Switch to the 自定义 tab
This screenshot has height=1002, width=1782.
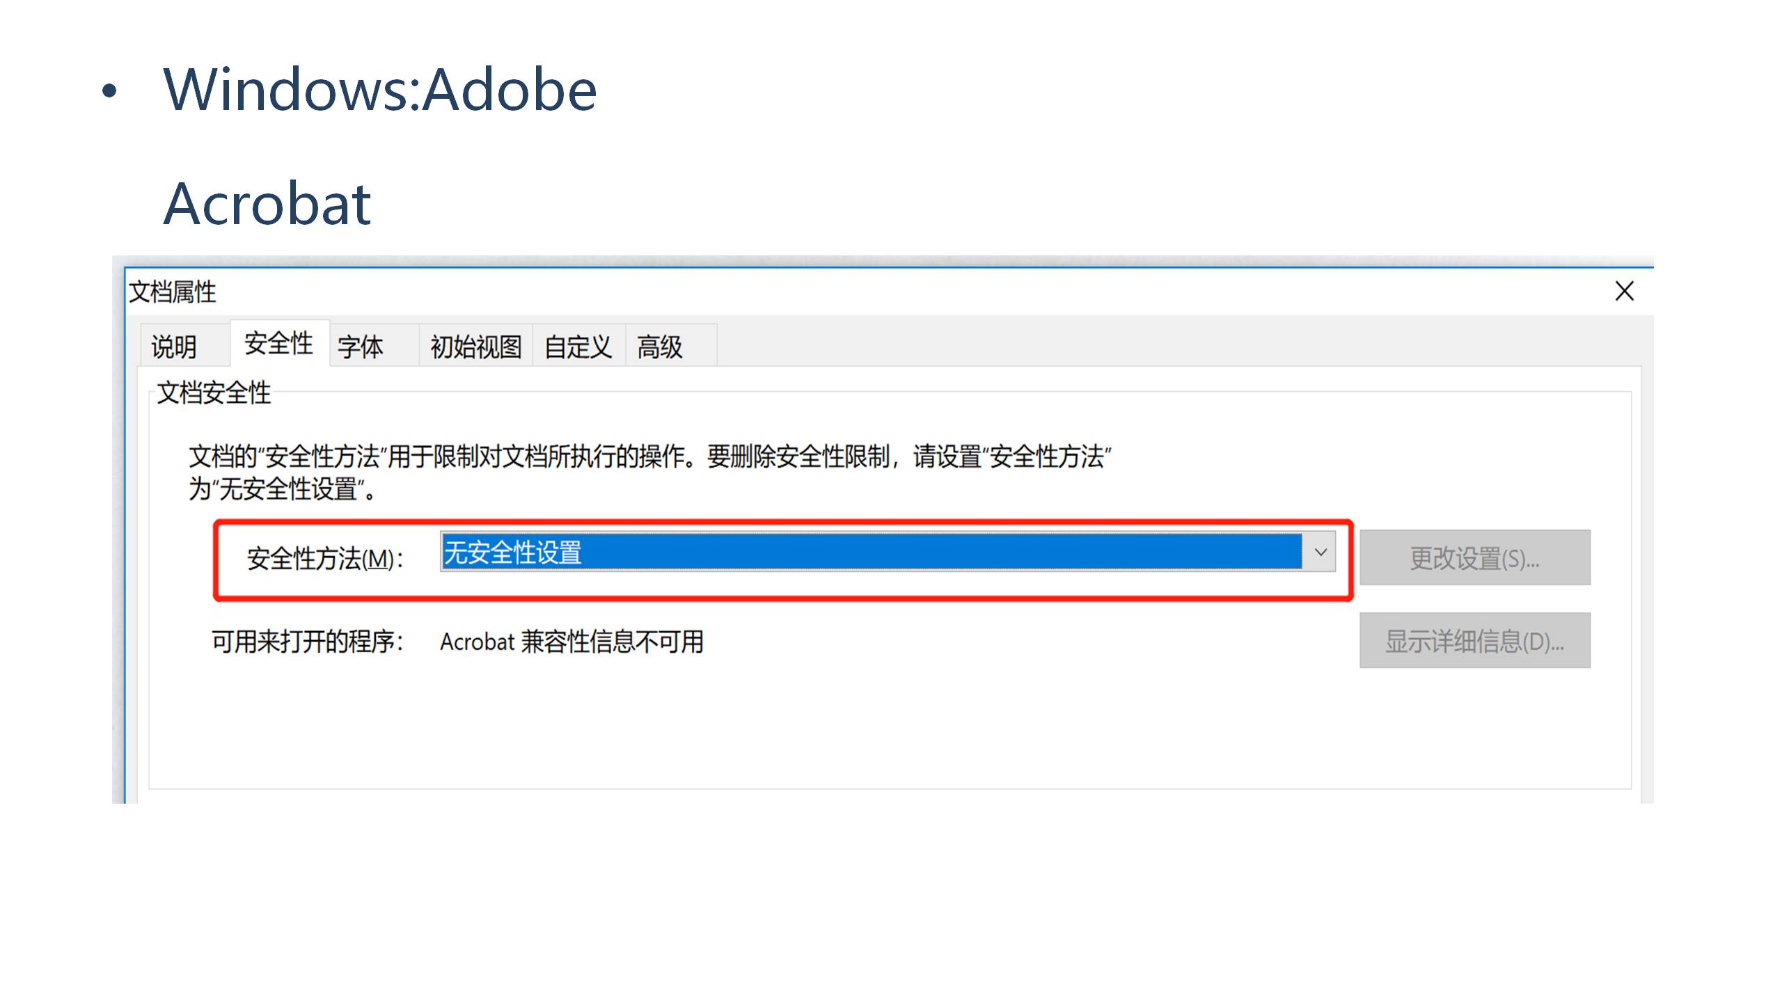click(x=578, y=346)
